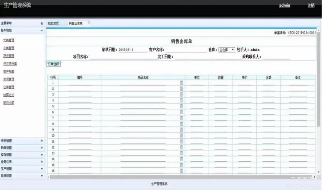Click the 单据编号 field XSCK-20180314-0001
322x190 pixels.
(302, 33)
